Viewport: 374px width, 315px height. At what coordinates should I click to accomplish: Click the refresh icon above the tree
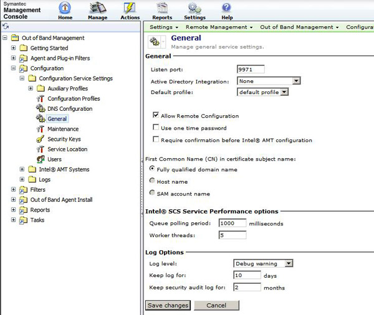(6, 26)
